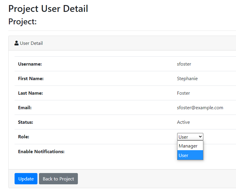This screenshot has width=236, height=195.
Task: Click the email sfoster@example.com
Action: (x=200, y=108)
